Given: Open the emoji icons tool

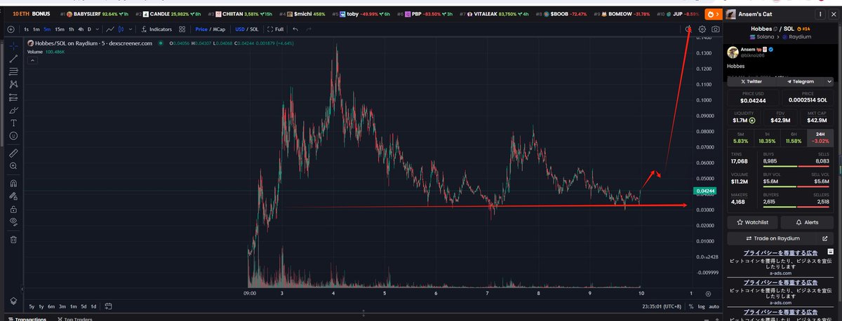Looking at the screenshot, I should (13, 137).
